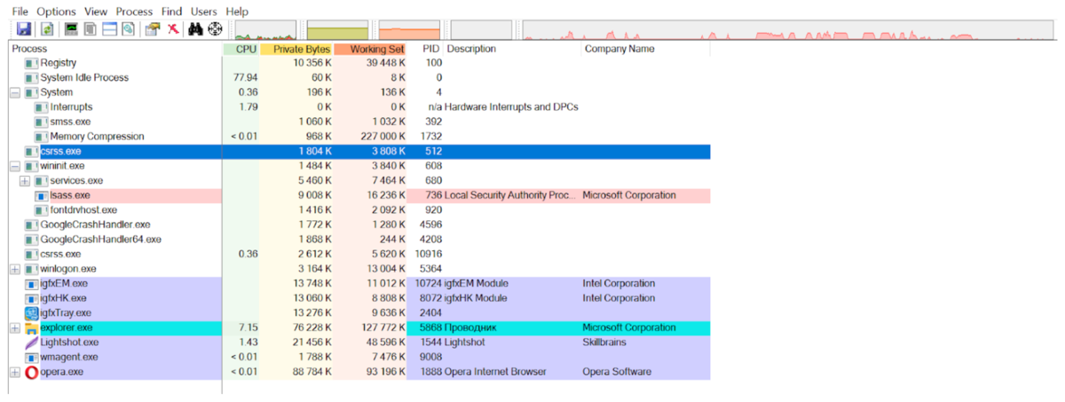The image size is (1065, 402).
Task: Toggle the Show Lower Pane toolbar icon
Action: (x=109, y=29)
